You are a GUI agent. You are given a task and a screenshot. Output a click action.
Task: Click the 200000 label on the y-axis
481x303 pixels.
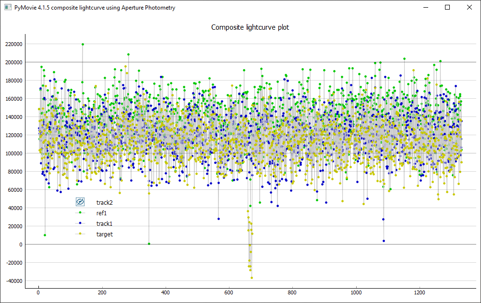click(x=13, y=62)
